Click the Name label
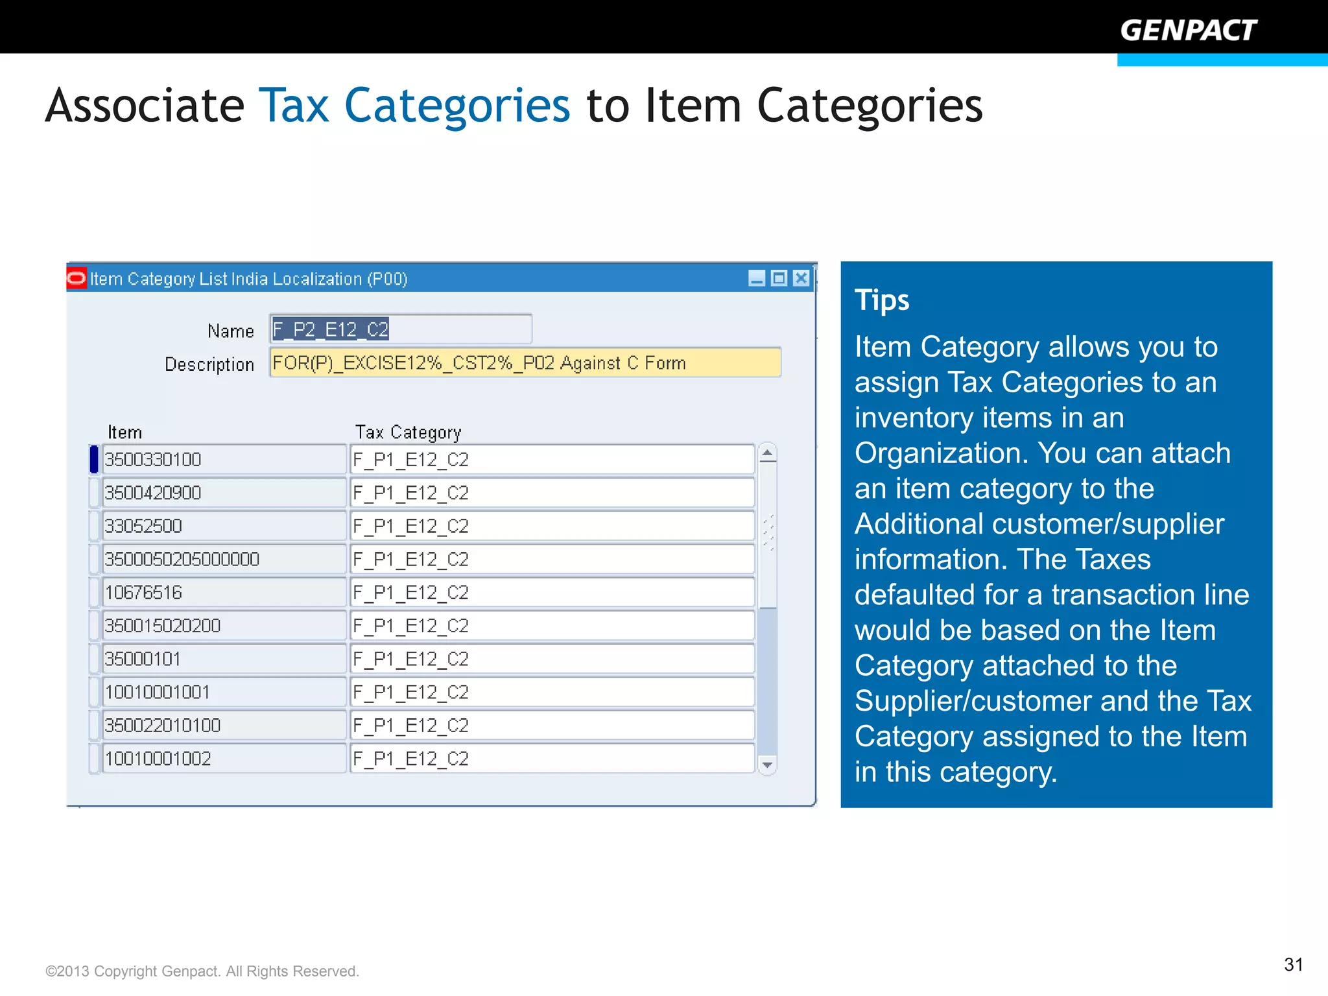This screenshot has height=996, width=1328. tap(231, 331)
